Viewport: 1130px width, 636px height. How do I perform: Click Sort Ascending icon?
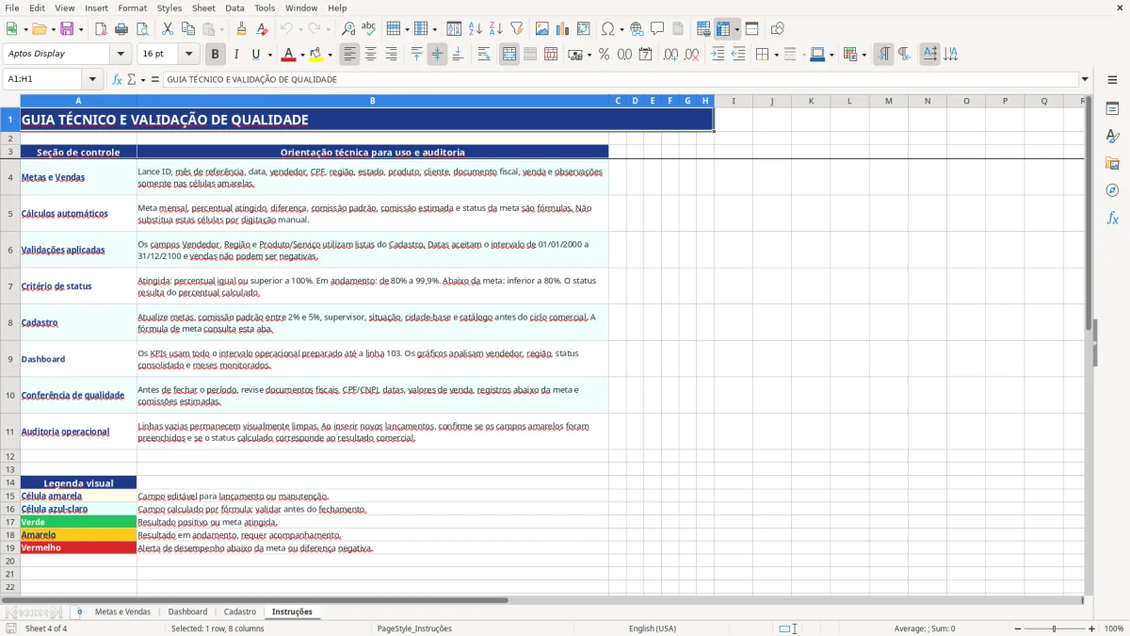476,29
